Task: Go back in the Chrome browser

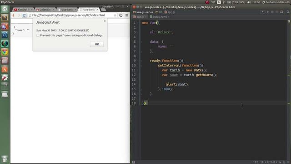Action: point(14,15)
